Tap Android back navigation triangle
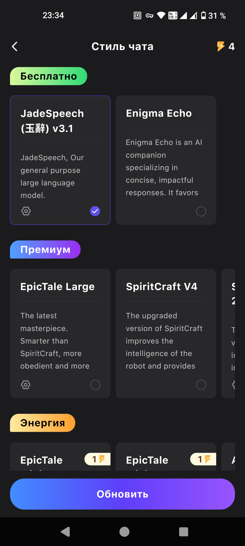 [66, 531]
